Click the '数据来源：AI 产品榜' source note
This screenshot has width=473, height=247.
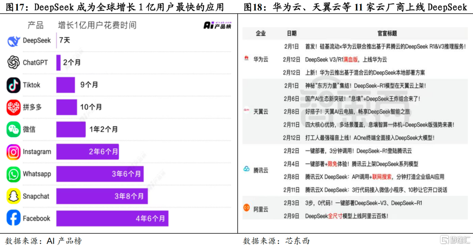pos(43,241)
